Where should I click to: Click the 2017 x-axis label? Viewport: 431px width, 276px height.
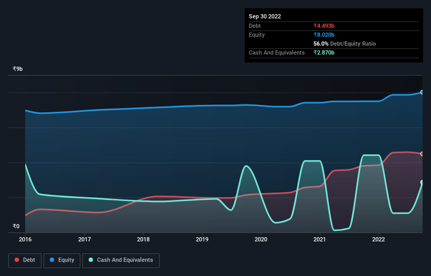85,239
